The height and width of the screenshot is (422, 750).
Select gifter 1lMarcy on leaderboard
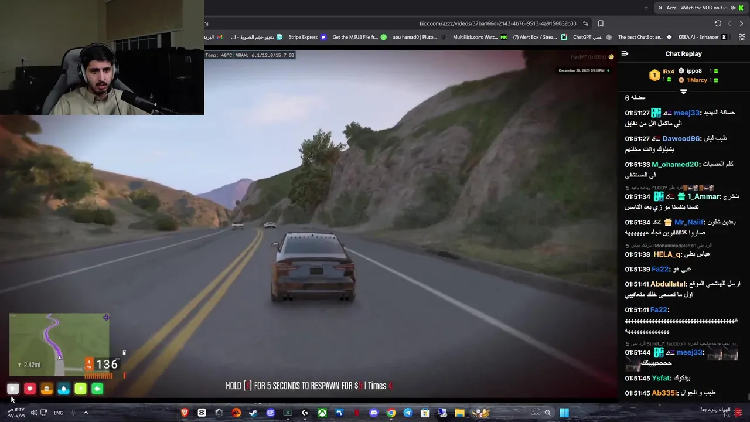(697, 80)
